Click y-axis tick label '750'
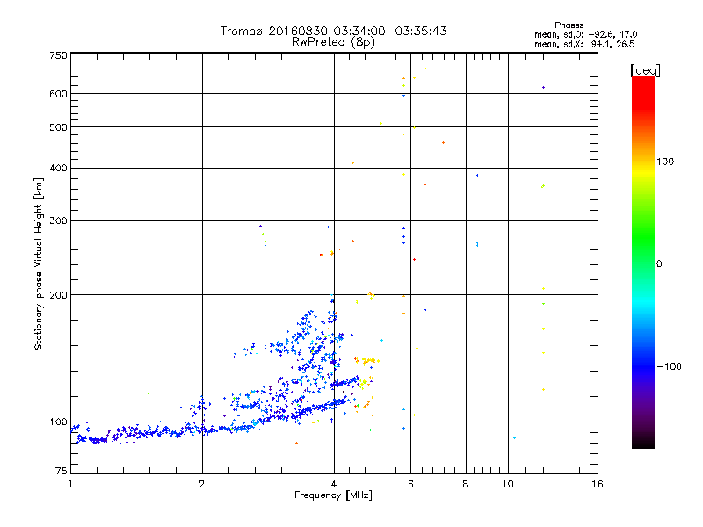 pos(58,55)
